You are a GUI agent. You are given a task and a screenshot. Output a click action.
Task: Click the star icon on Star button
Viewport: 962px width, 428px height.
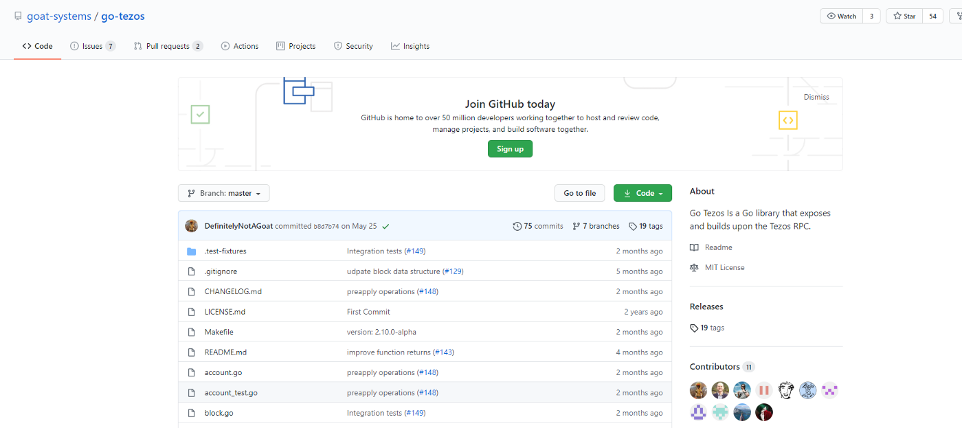click(897, 16)
